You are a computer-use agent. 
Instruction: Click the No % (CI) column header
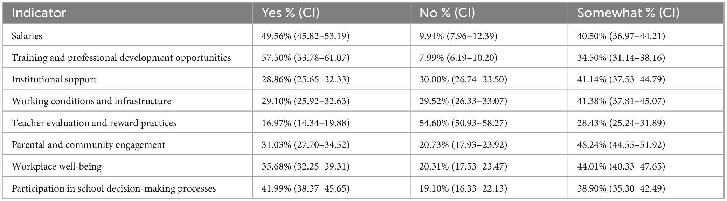(x=447, y=13)
